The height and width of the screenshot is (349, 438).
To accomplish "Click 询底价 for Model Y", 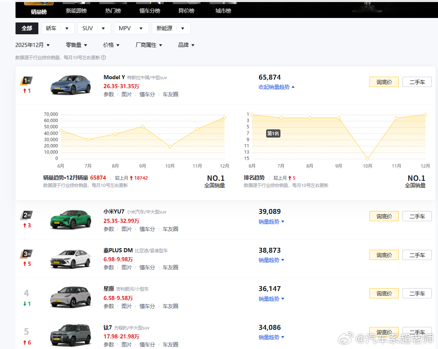I will coord(384,82).
